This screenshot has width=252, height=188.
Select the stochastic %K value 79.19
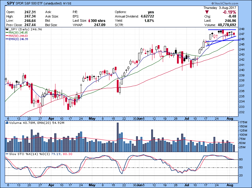tap(56, 154)
